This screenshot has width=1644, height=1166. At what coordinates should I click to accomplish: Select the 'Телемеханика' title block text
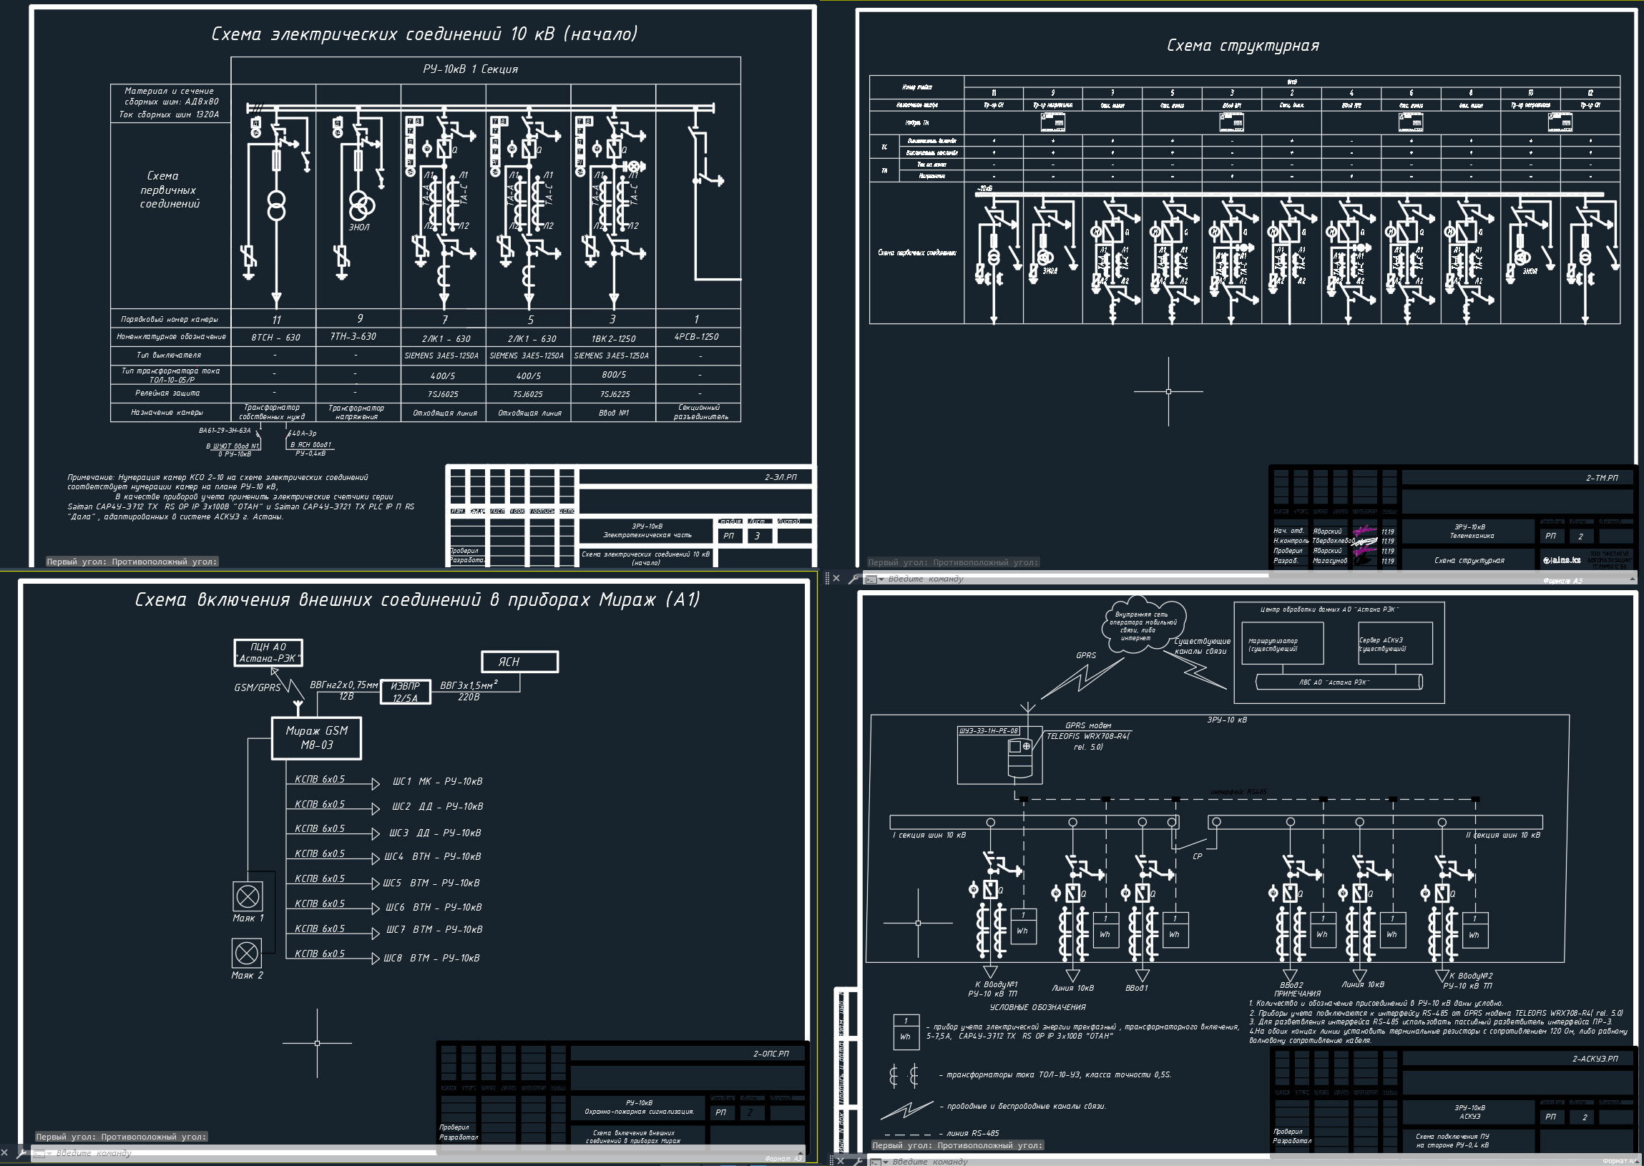(x=1472, y=536)
